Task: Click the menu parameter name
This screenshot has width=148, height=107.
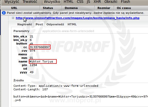Action: pos(23,54)
